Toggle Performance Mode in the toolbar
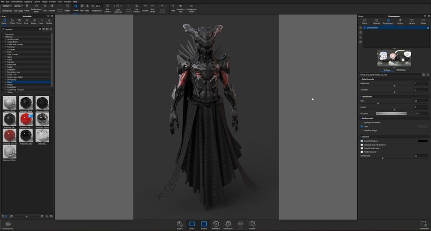431x231 pixels. (36, 8)
